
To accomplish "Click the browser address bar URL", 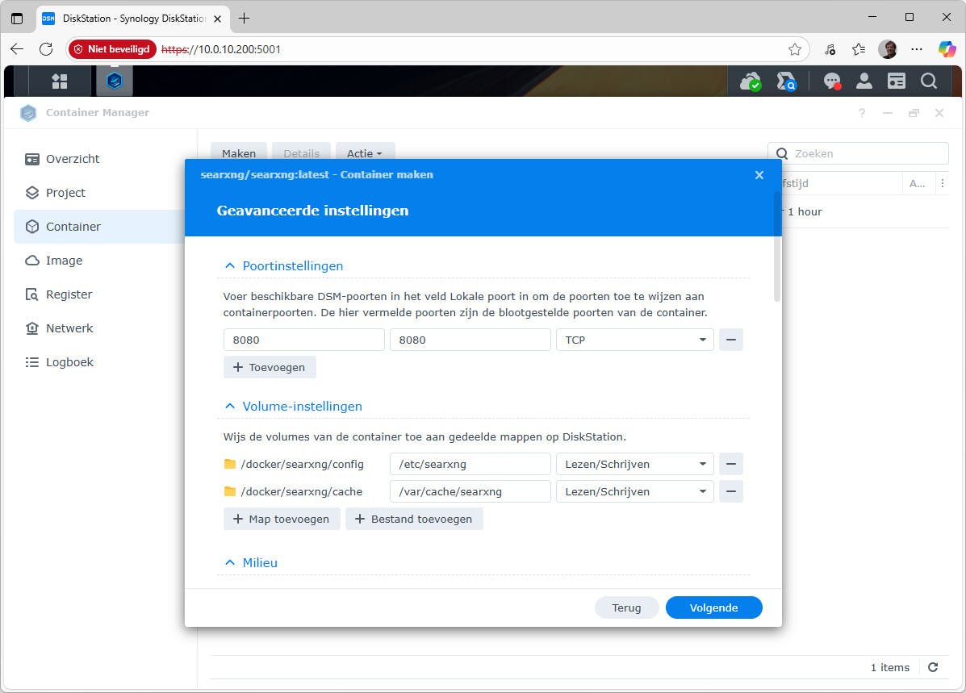I will click(221, 49).
